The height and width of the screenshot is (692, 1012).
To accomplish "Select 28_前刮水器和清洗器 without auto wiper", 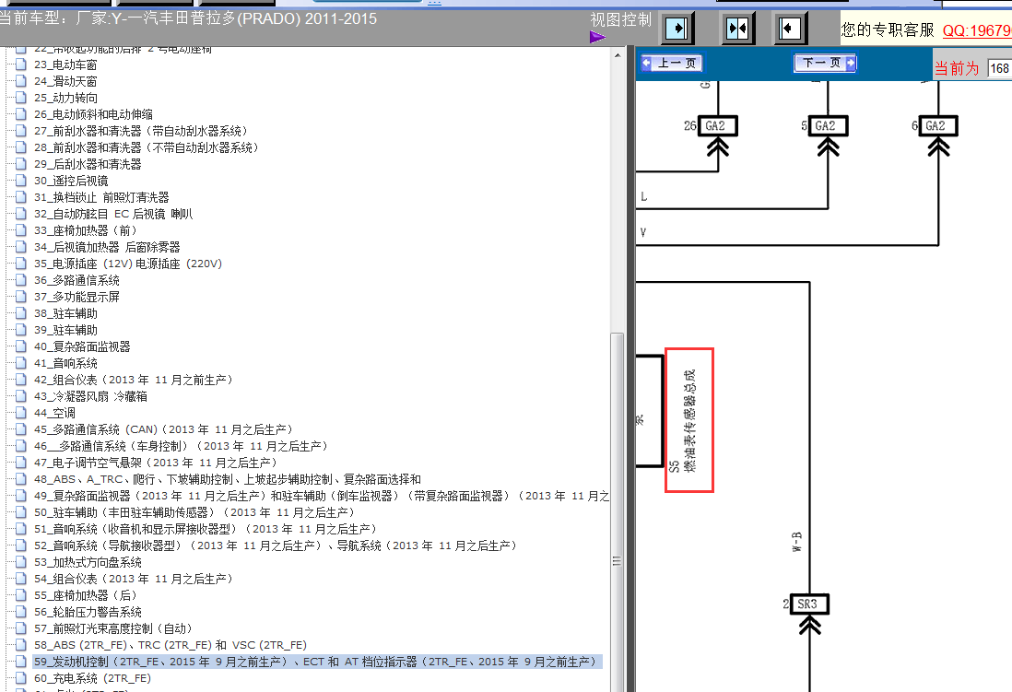I will coord(147,147).
